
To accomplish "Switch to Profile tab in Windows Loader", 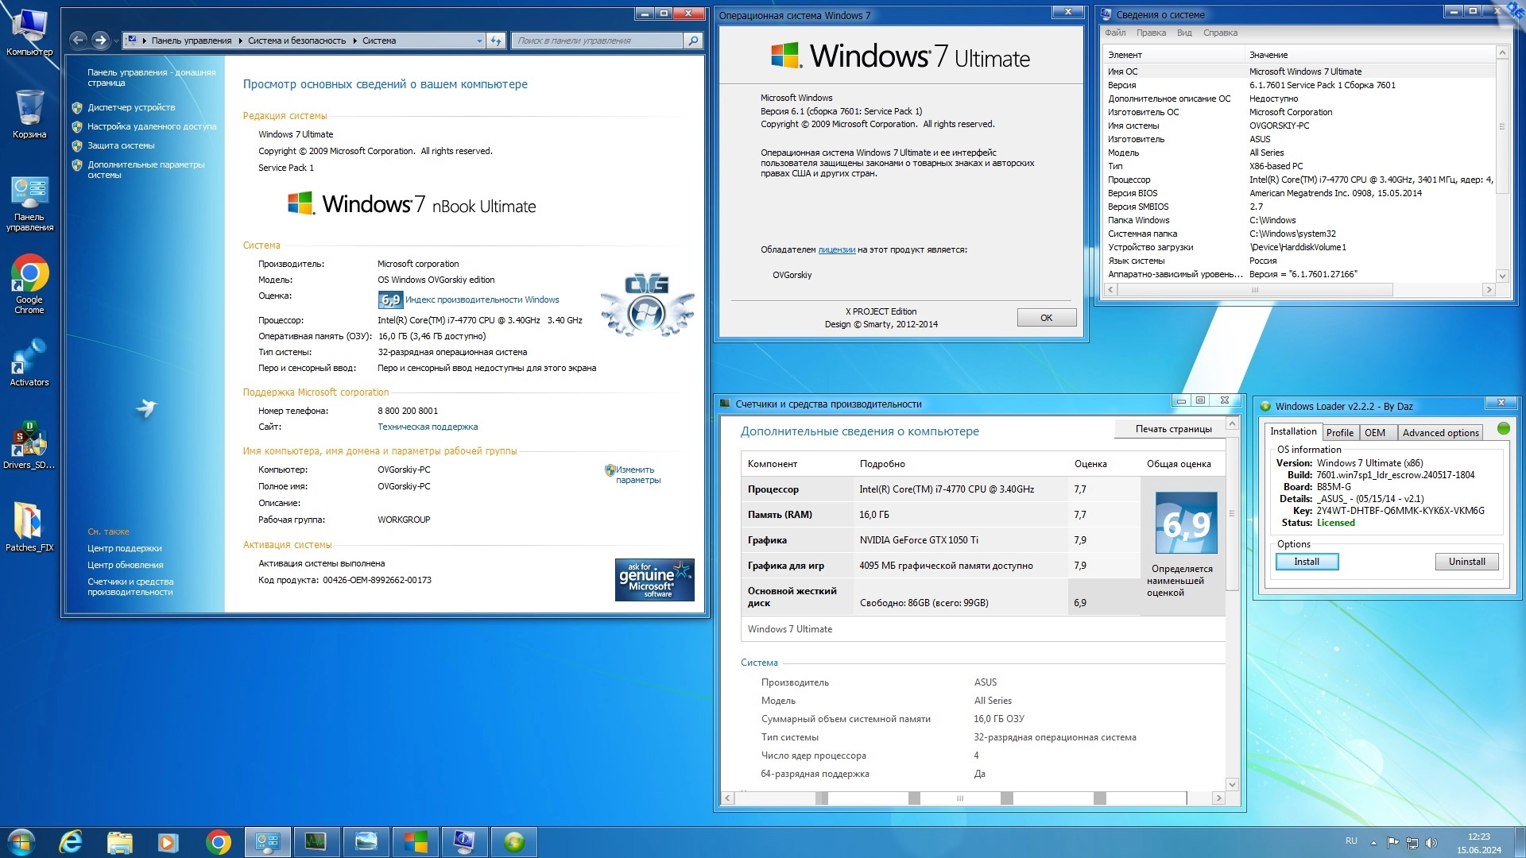I will (x=1339, y=432).
